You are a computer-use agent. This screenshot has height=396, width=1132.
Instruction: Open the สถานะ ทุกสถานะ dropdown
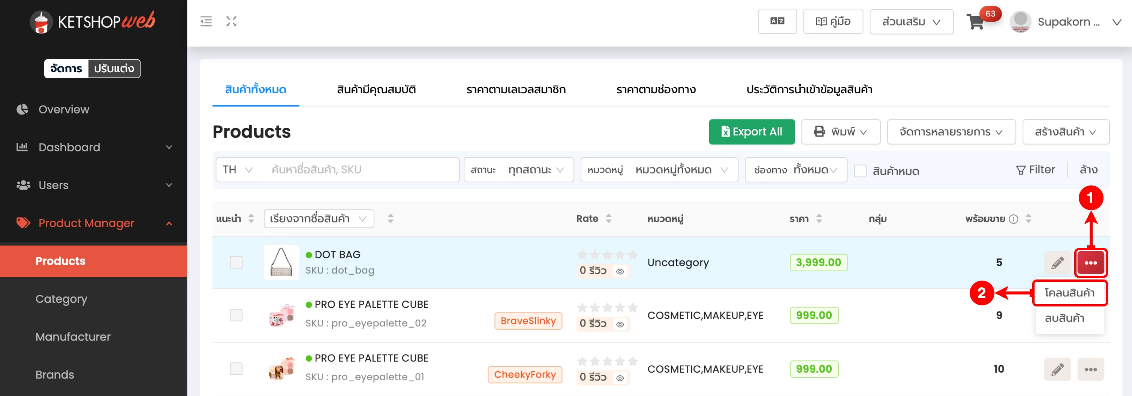point(518,169)
